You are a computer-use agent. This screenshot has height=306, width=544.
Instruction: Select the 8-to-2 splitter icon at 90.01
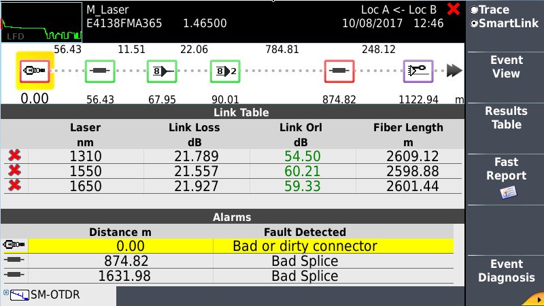(x=225, y=71)
